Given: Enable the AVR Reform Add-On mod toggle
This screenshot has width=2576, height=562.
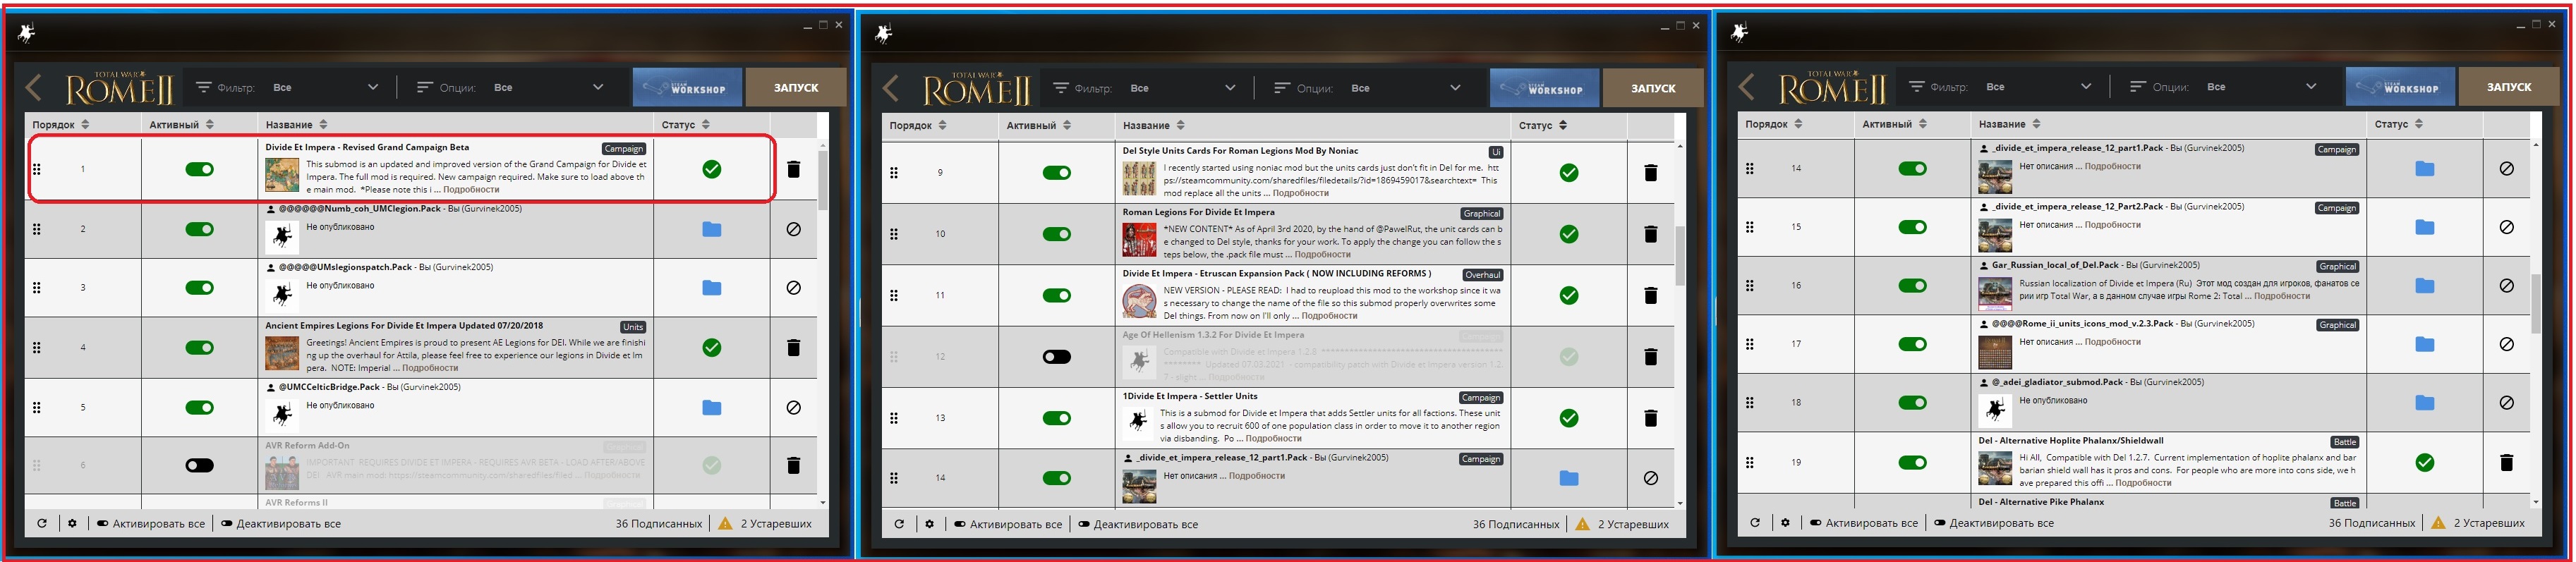Looking at the screenshot, I should click(199, 465).
